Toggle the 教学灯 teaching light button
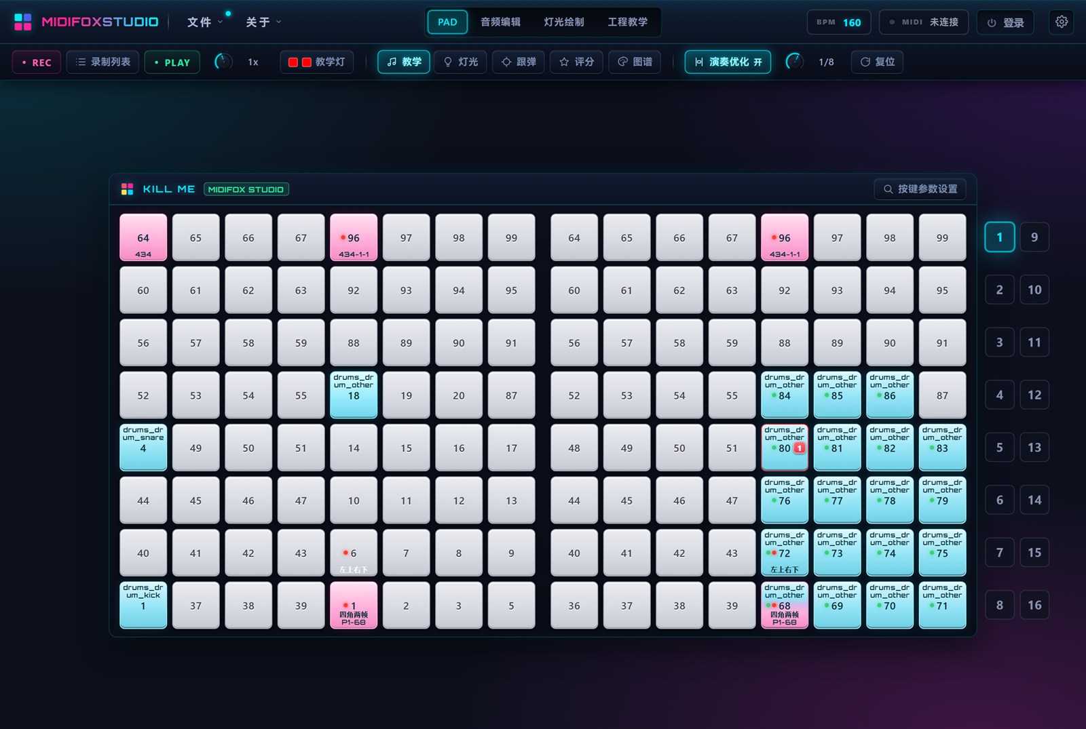This screenshot has width=1086, height=729. click(316, 62)
